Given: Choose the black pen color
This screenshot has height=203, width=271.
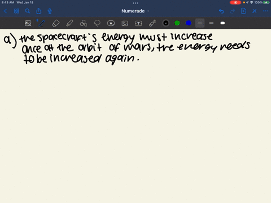Looking at the screenshot, I should 166,23.
